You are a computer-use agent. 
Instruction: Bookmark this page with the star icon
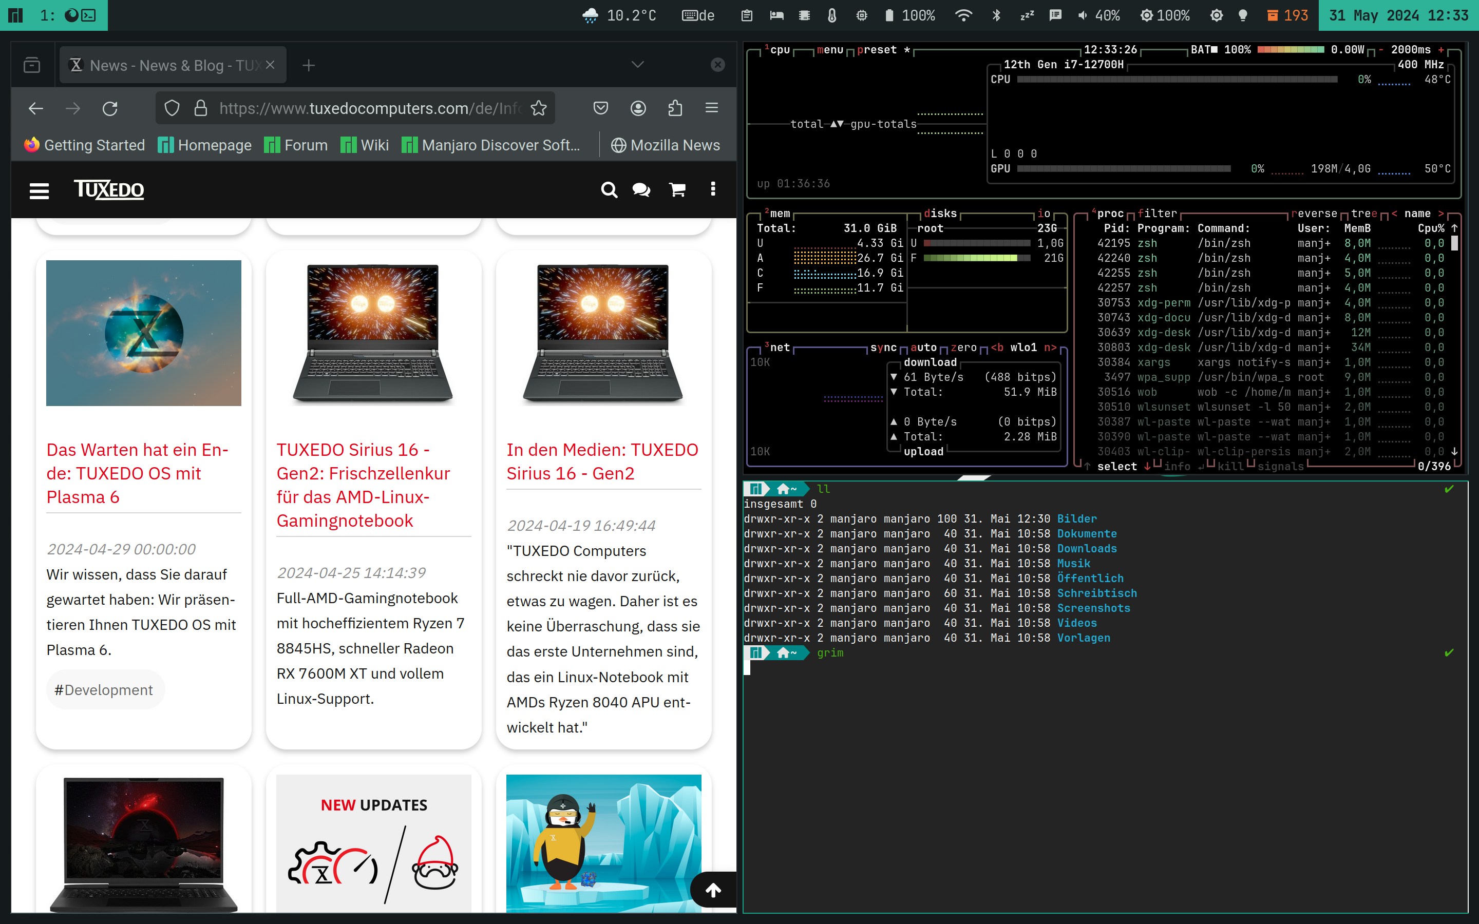coord(538,108)
